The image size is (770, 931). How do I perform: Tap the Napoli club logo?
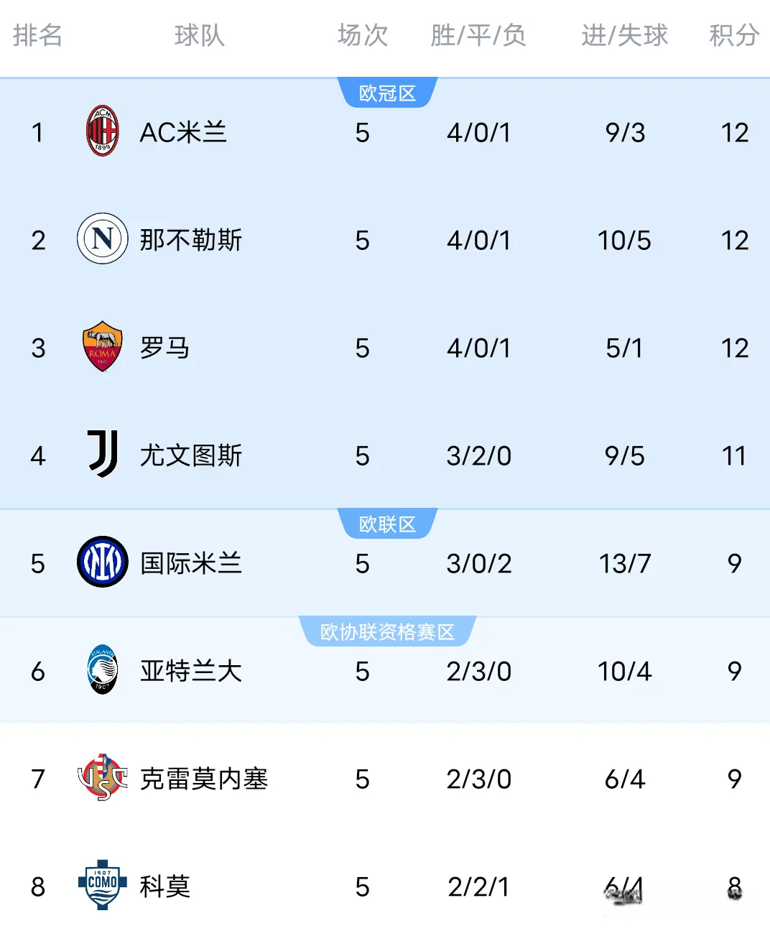(102, 238)
